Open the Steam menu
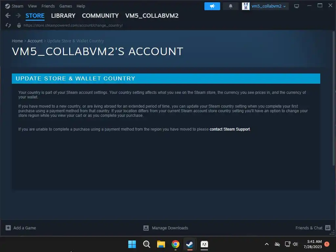Screen dimensions: 336x252 point(17,6)
